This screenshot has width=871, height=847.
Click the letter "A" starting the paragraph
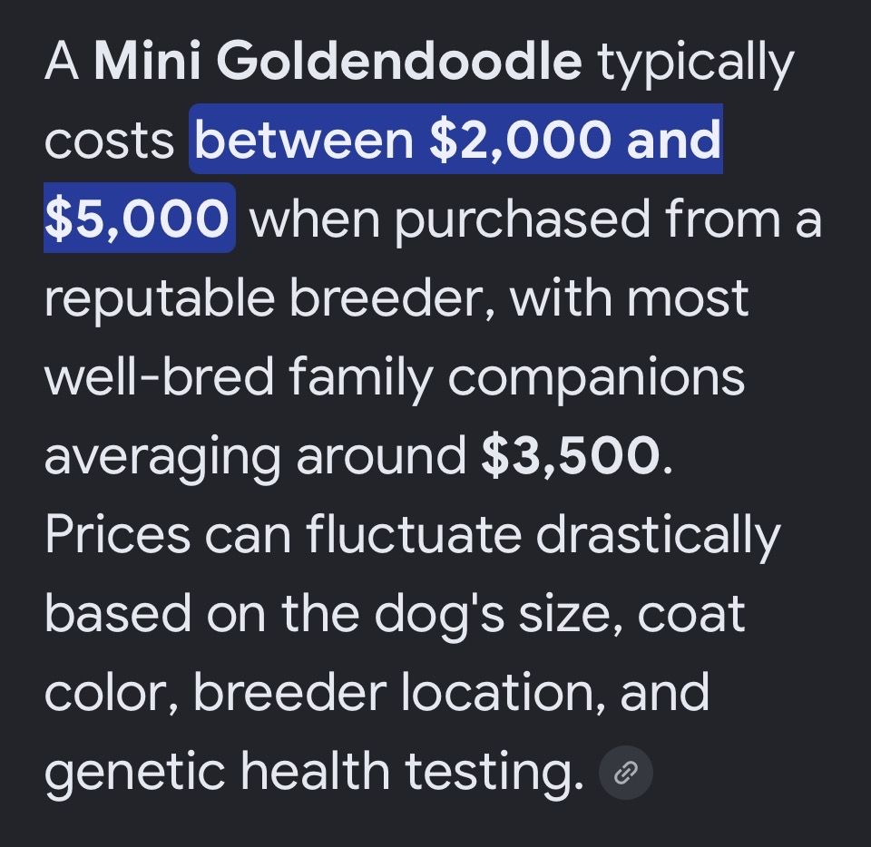coord(61,60)
